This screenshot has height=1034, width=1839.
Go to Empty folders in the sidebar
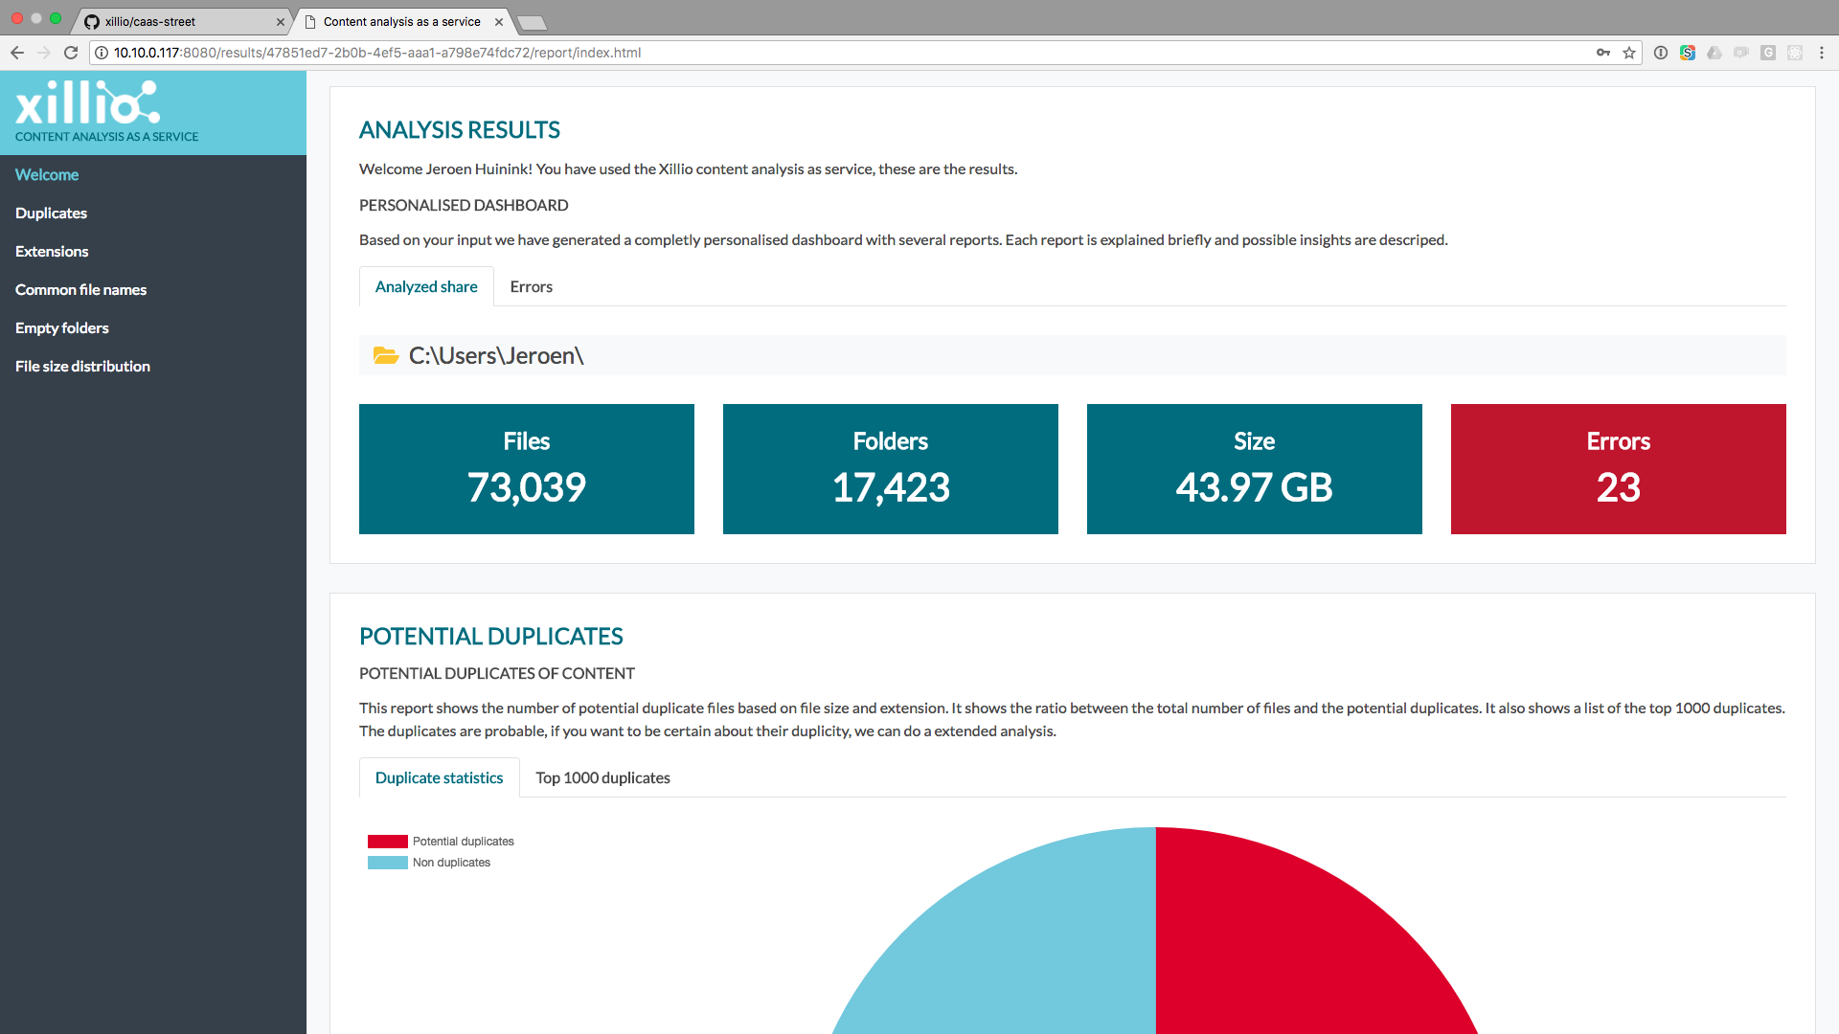click(x=62, y=327)
